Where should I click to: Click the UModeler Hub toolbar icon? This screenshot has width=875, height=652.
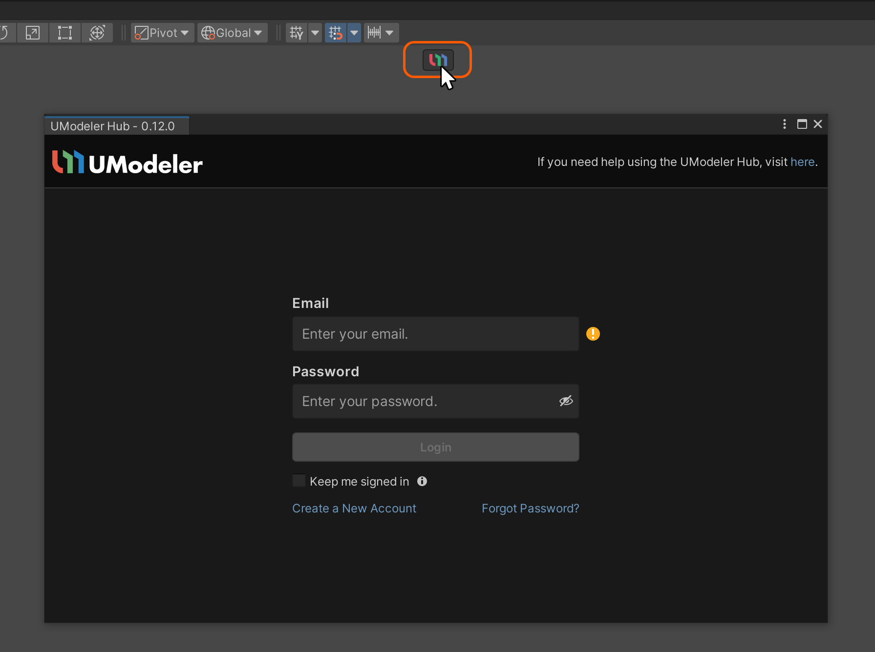(438, 60)
